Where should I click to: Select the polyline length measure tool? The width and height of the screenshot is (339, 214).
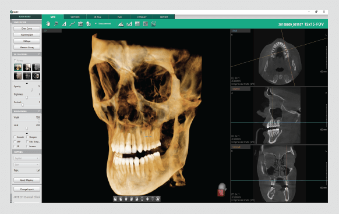coord(72,24)
